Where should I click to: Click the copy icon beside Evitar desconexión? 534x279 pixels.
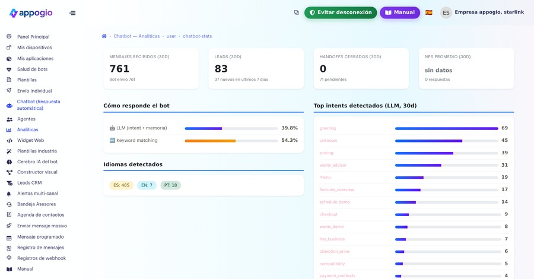pyautogui.click(x=296, y=12)
